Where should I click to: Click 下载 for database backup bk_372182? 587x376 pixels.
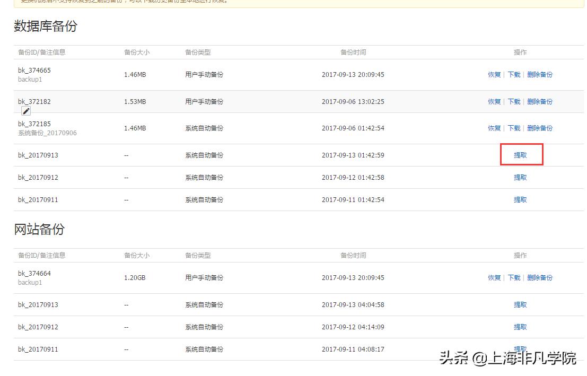coord(513,101)
